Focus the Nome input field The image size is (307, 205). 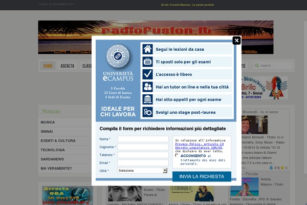143,139
